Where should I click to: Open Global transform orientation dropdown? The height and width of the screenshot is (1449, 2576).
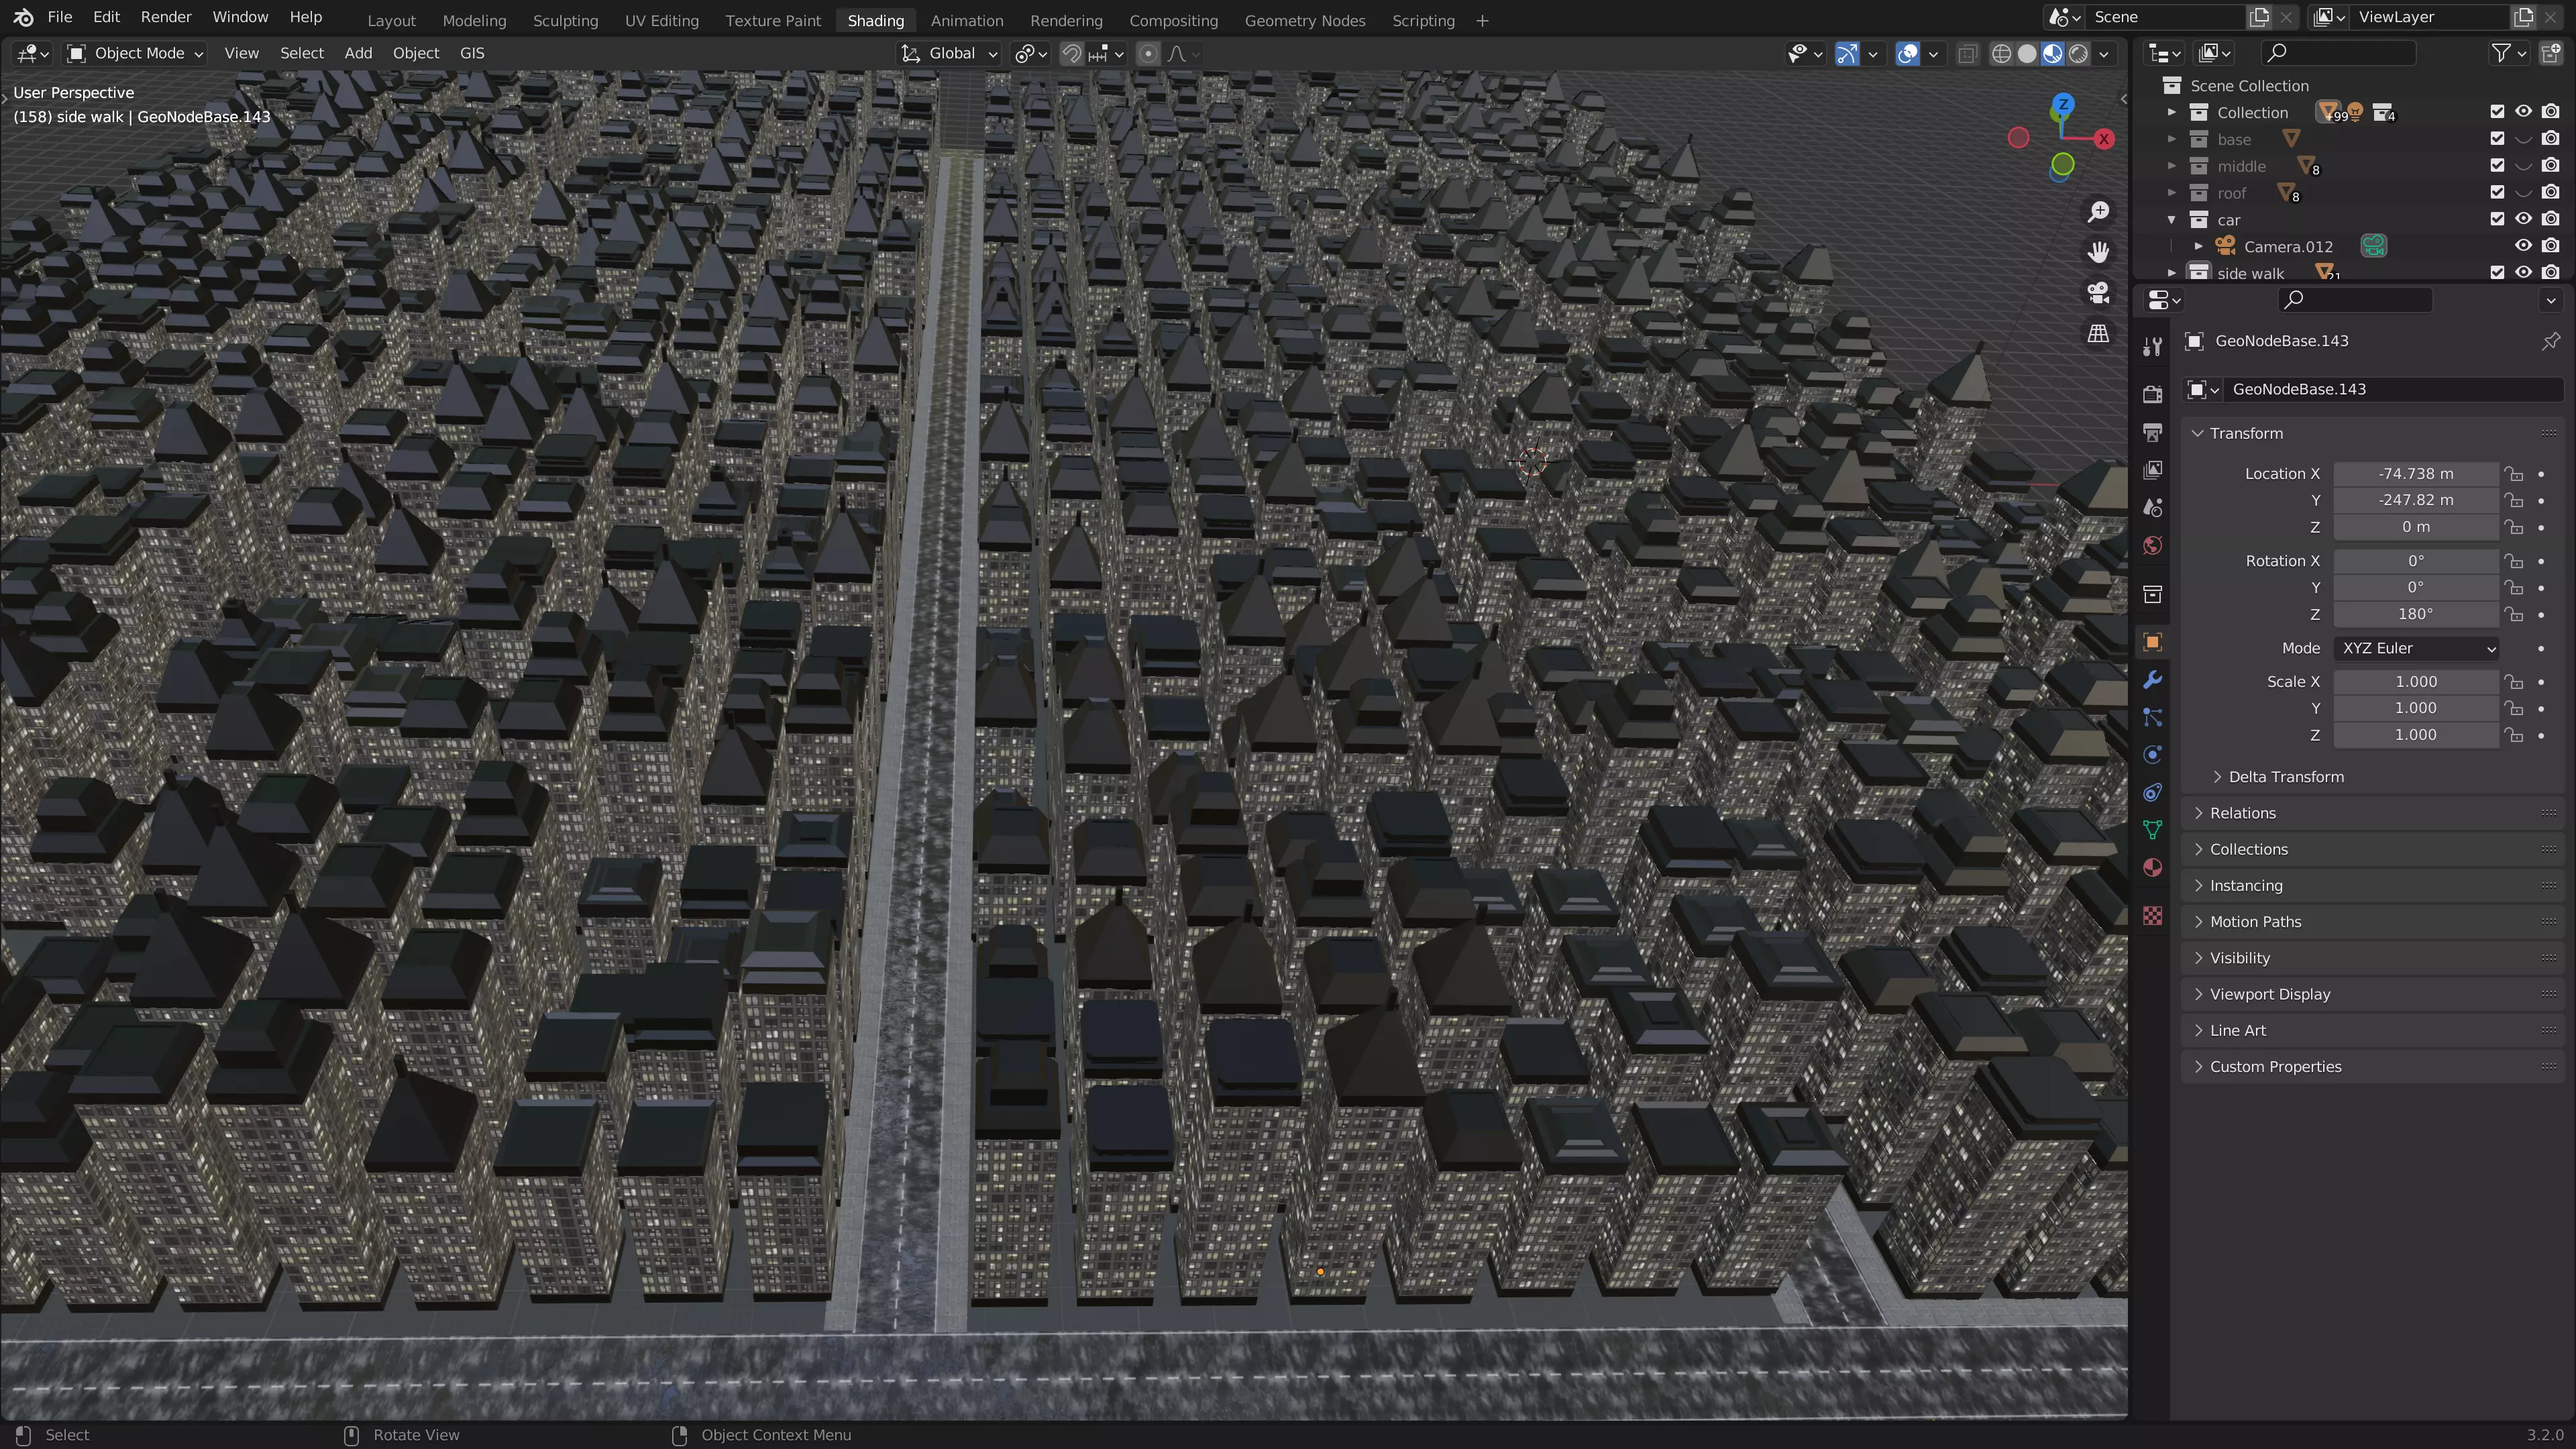949,54
